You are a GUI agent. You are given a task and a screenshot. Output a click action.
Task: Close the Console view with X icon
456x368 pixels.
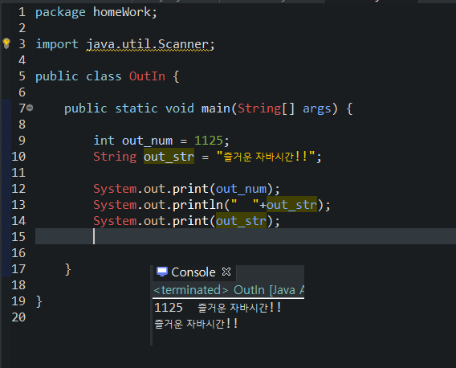point(226,272)
